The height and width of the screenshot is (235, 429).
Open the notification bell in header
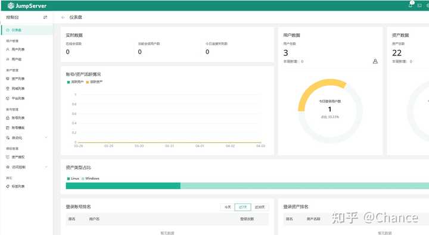coord(411,5)
